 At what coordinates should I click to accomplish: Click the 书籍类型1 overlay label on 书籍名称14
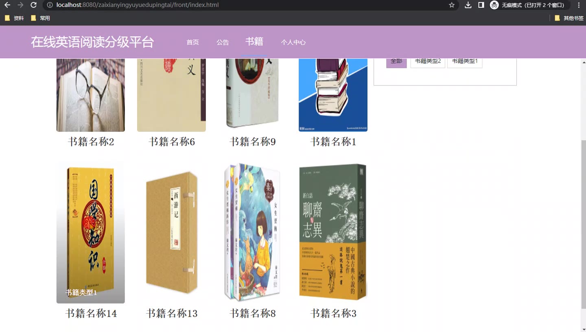[x=81, y=293]
